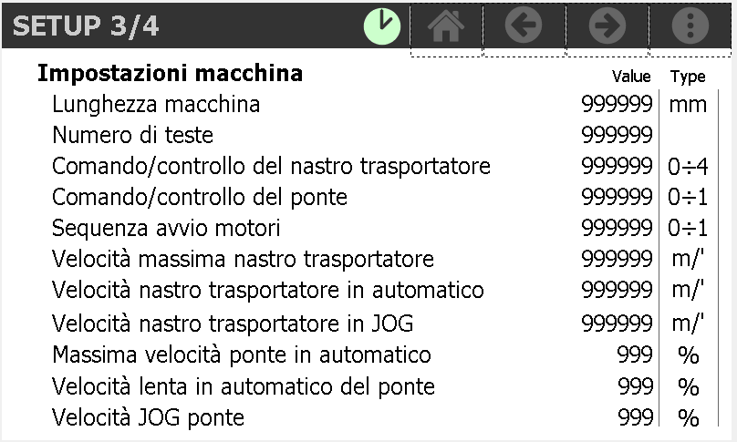Edit Comando/controllo del nastro trasportatore value

point(617,167)
